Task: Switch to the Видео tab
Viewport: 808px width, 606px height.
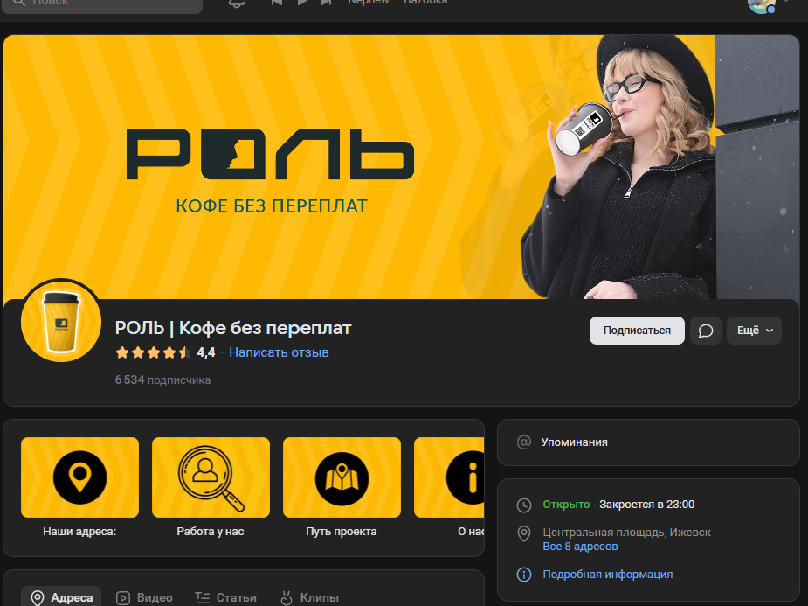Action: 144,597
